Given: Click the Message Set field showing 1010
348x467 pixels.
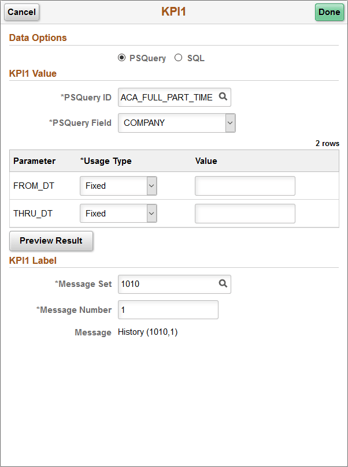Looking at the screenshot, I should coord(162,284).
